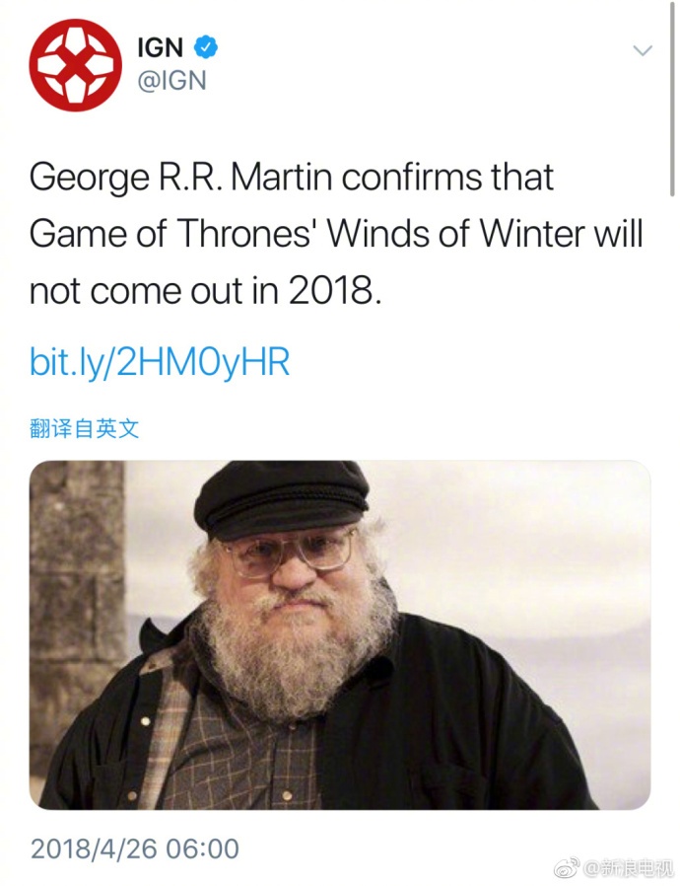Open the bit.ly/2HM0yHR link

point(160,362)
